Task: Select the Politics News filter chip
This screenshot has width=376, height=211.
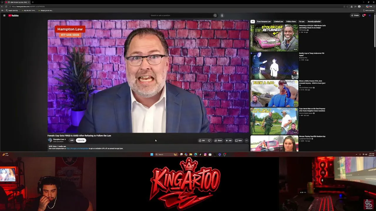Action: [291, 21]
